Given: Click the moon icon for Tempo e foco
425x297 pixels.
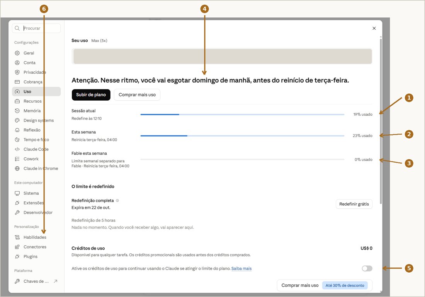Looking at the screenshot, I should [x=17, y=140].
